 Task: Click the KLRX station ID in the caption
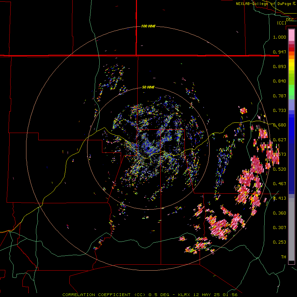(x=185, y=295)
